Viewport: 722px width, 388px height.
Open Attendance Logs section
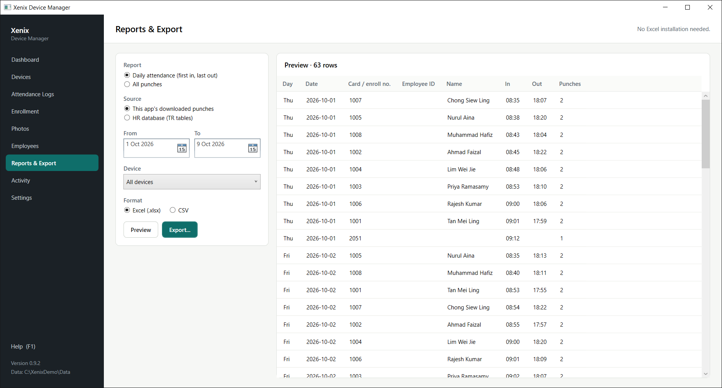point(52,94)
